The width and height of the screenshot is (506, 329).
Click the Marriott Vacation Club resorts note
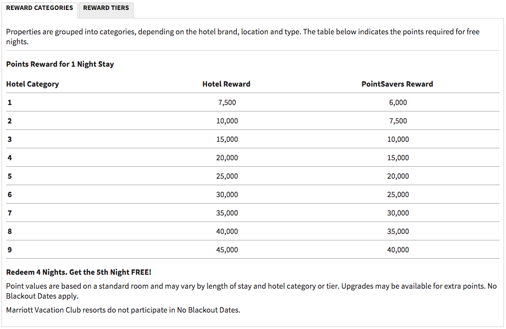(123, 310)
